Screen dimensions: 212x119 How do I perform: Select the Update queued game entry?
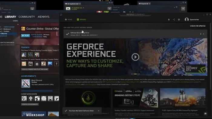(9, 27)
